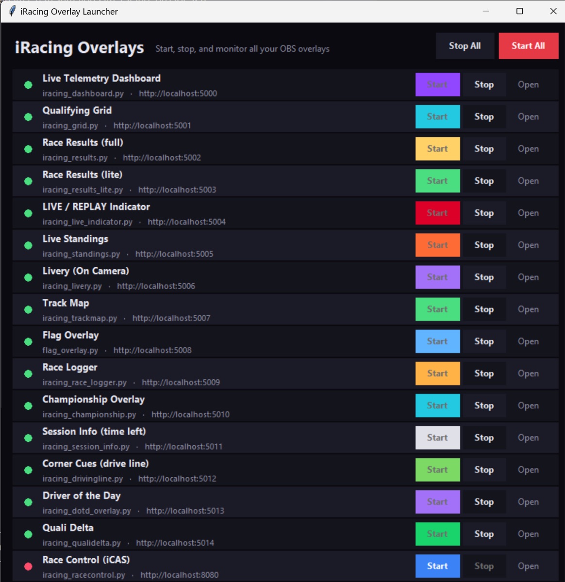Stop the Championship Overlay
Viewport: 565px width, 582px height.
[484, 406]
